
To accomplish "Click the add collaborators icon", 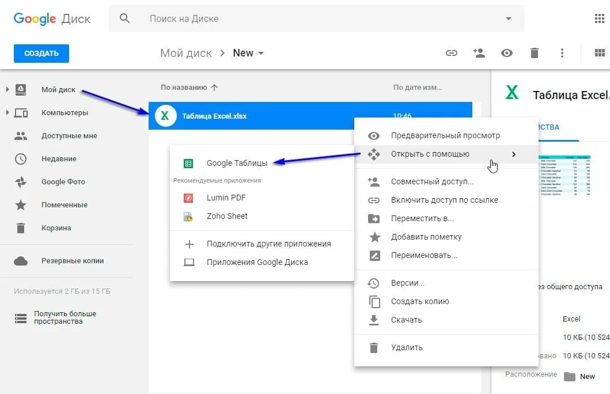I will click(479, 52).
